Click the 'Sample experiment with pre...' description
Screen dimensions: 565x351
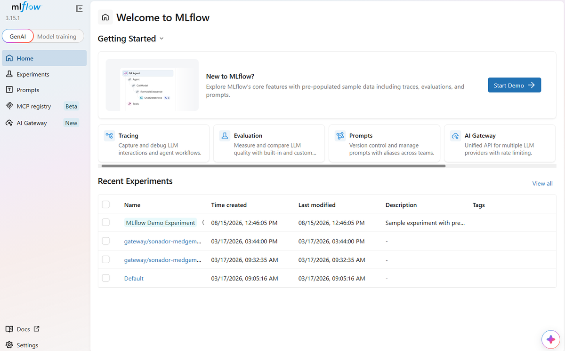pyautogui.click(x=425, y=223)
